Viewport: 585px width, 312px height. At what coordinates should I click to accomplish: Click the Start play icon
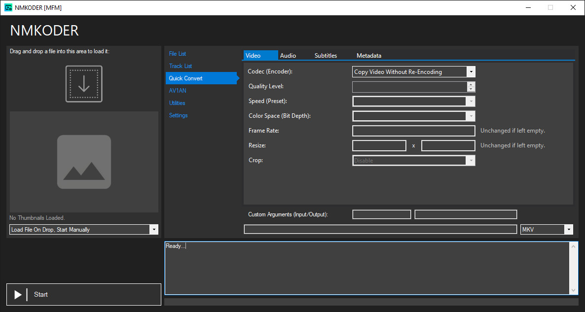click(18, 294)
